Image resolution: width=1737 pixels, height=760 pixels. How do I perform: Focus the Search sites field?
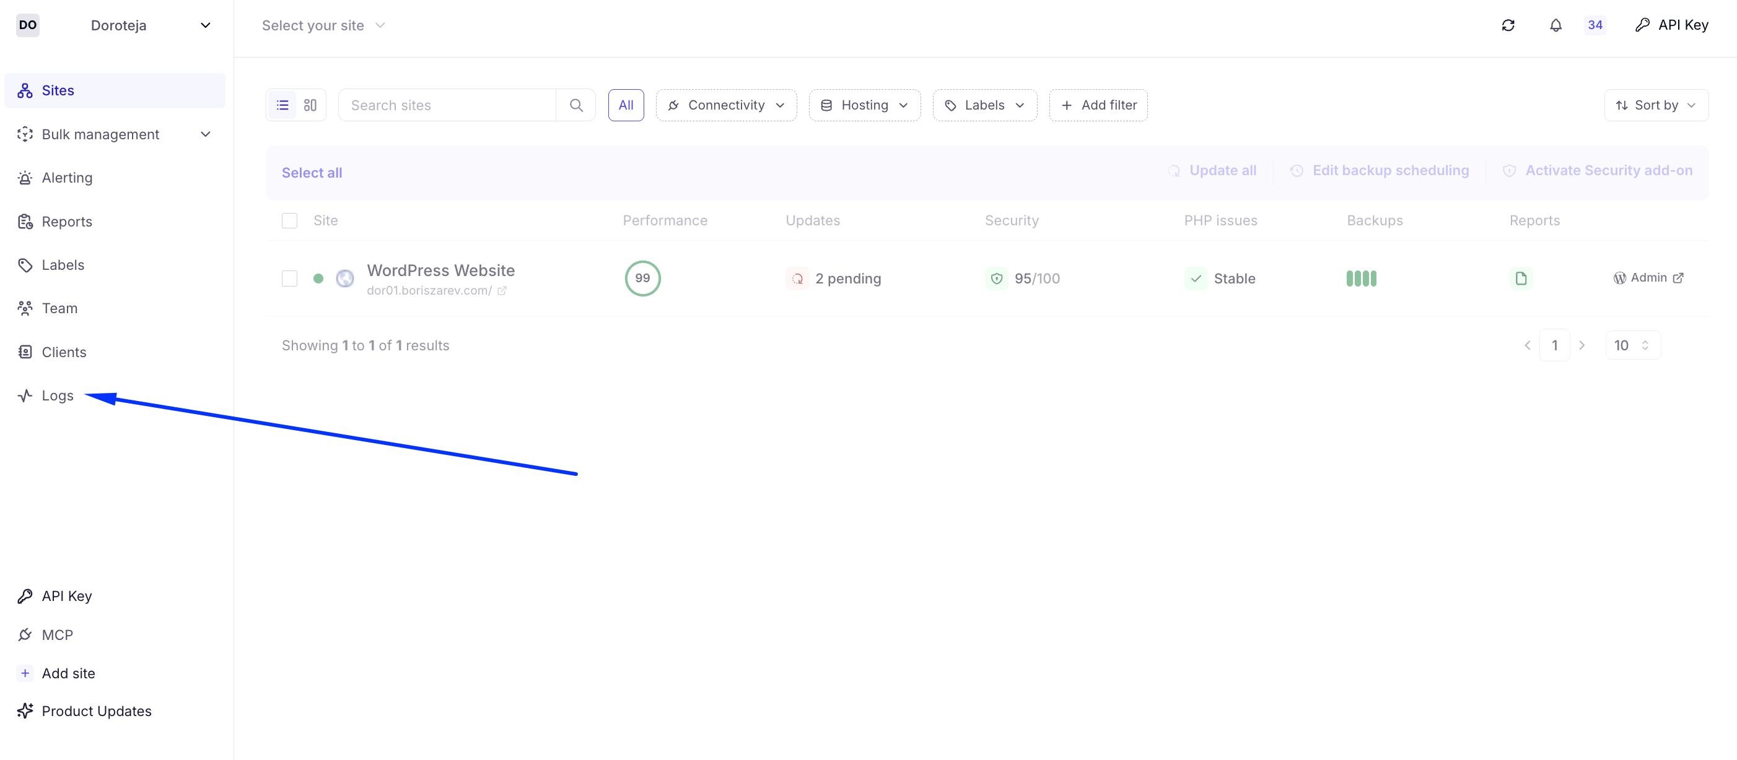(447, 105)
